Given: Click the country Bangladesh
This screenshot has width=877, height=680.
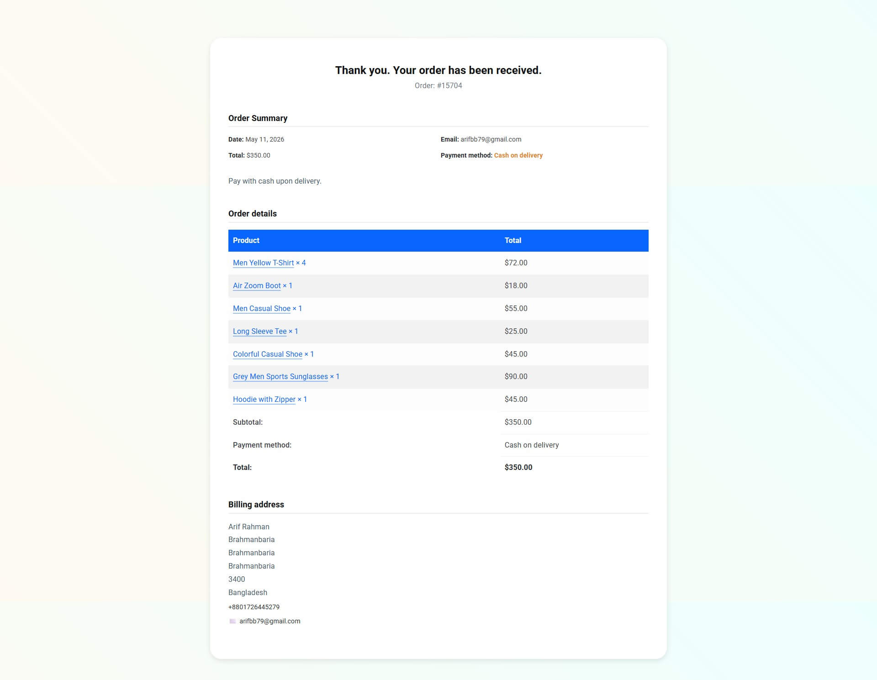Looking at the screenshot, I should (x=248, y=592).
